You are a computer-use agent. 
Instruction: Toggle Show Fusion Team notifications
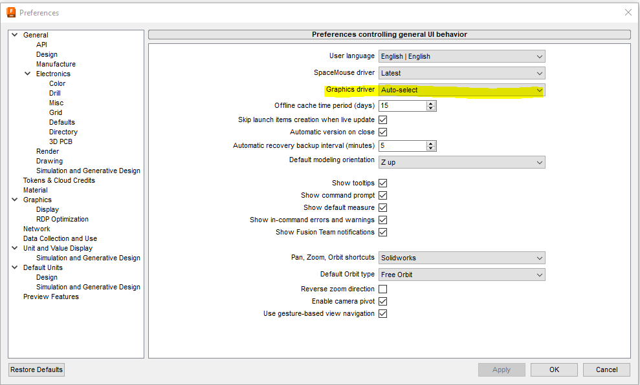(x=382, y=232)
